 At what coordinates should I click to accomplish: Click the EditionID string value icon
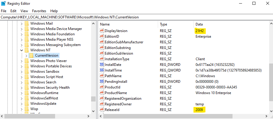(x=102, y=37)
